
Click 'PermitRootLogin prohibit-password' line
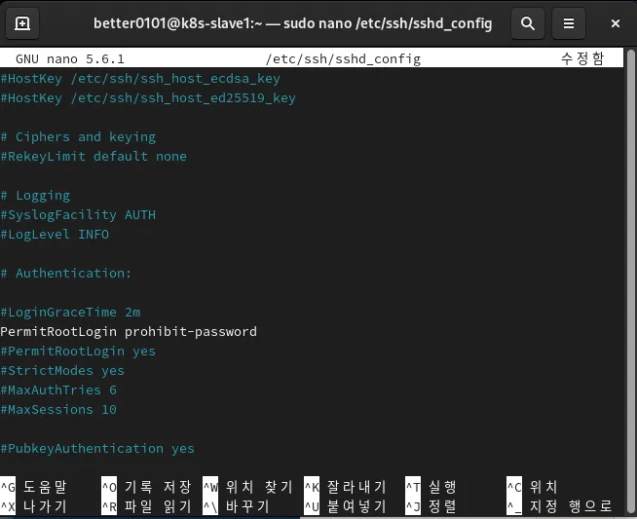(x=129, y=332)
